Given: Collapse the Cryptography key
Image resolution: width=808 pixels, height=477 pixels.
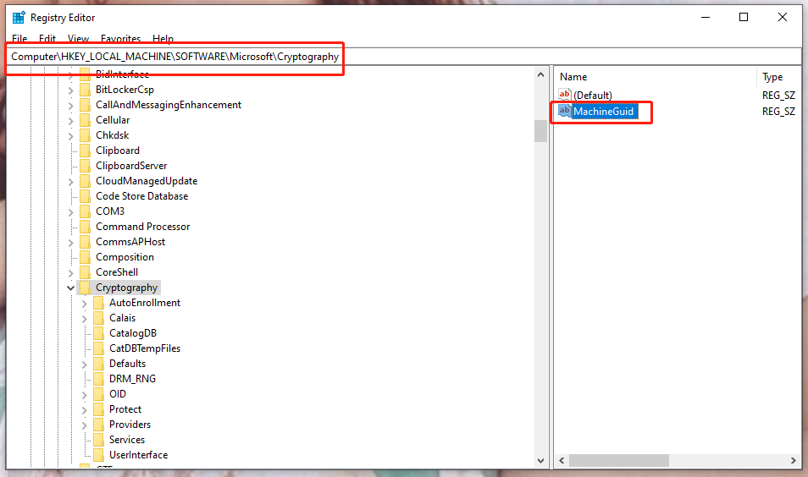Looking at the screenshot, I should point(70,288).
